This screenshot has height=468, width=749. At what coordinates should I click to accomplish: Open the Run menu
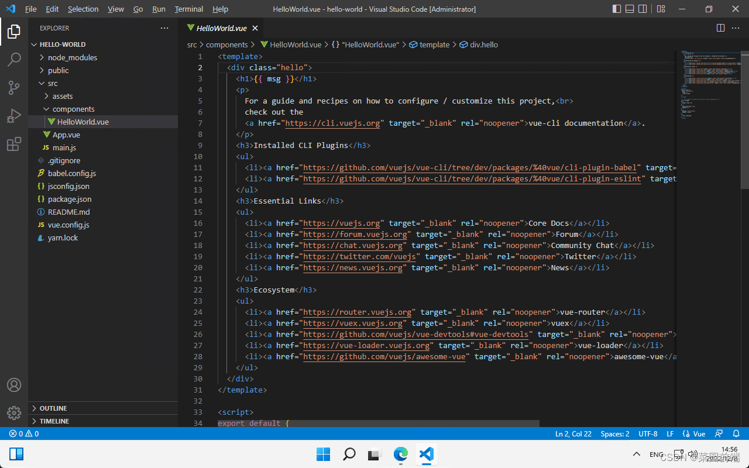click(x=159, y=9)
